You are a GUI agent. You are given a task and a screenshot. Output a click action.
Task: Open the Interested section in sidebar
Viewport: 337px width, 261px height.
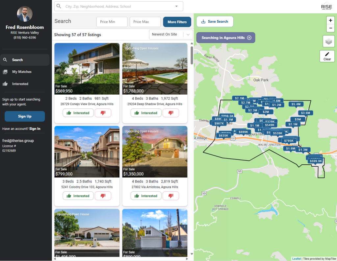[x=20, y=84]
